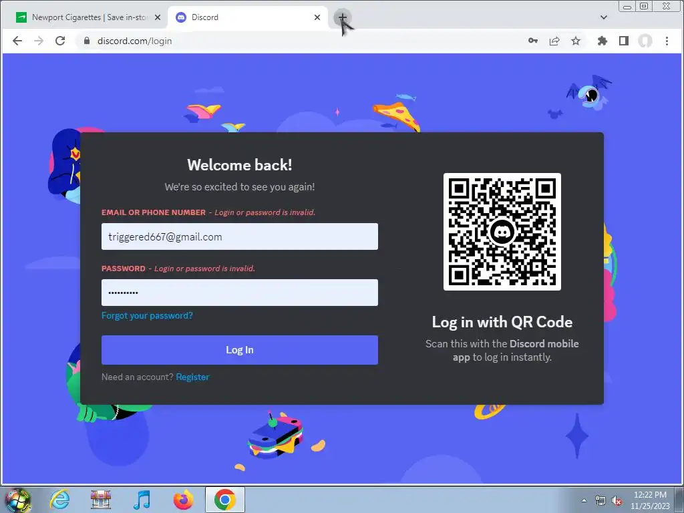684x513 pixels.
Task: Minimize the Chrome window
Action: [627, 6]
